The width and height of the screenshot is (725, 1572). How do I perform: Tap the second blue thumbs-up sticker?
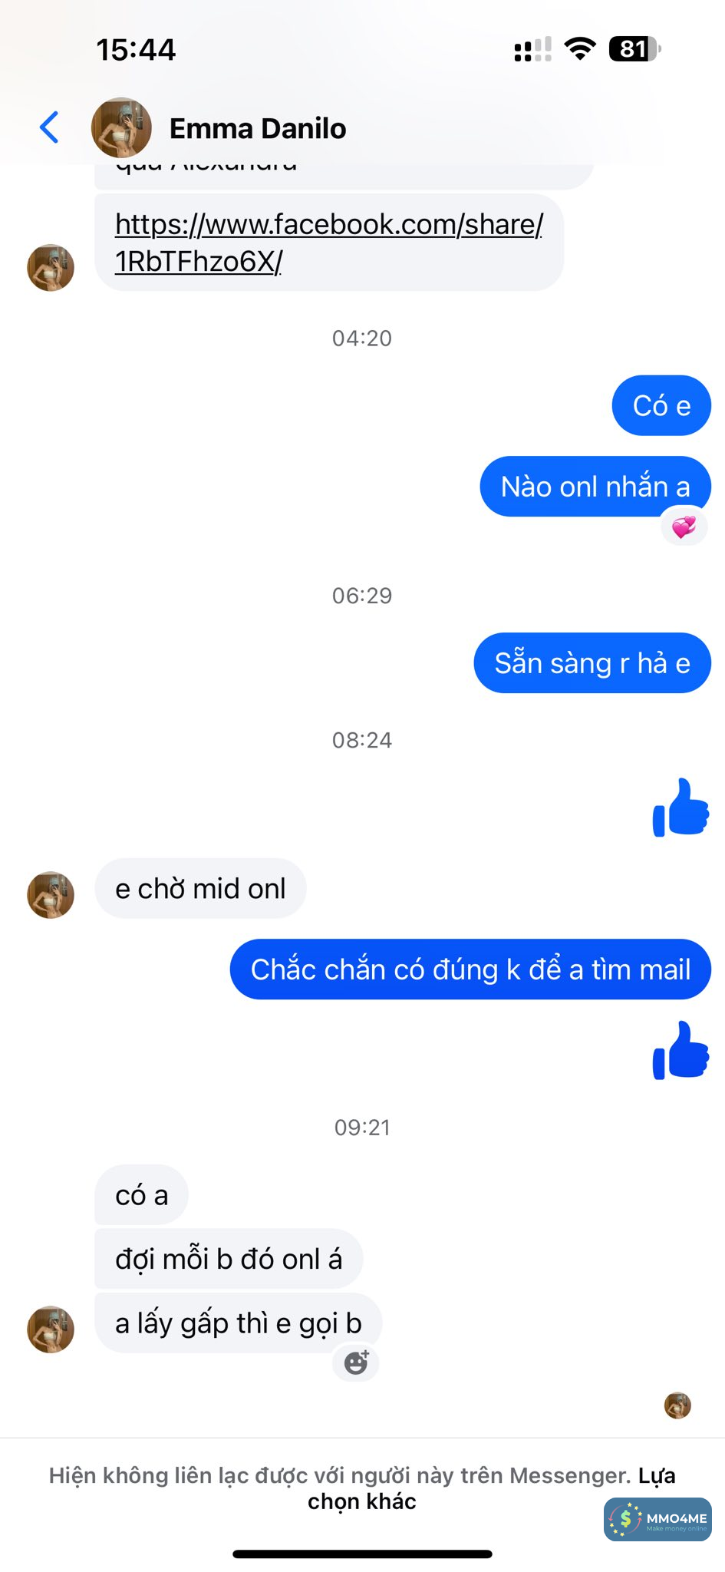[681, 1050]
